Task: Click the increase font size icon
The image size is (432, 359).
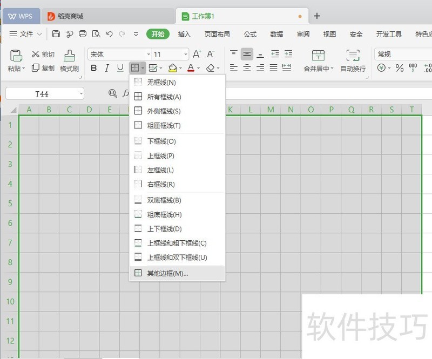Action: 197,54
